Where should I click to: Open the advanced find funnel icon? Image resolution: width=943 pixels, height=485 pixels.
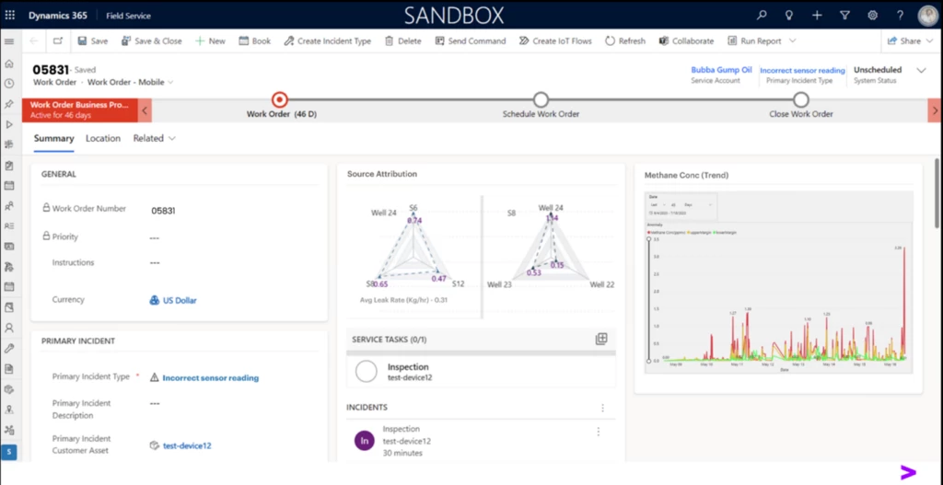pyautogui.click(x=844, y=15)
